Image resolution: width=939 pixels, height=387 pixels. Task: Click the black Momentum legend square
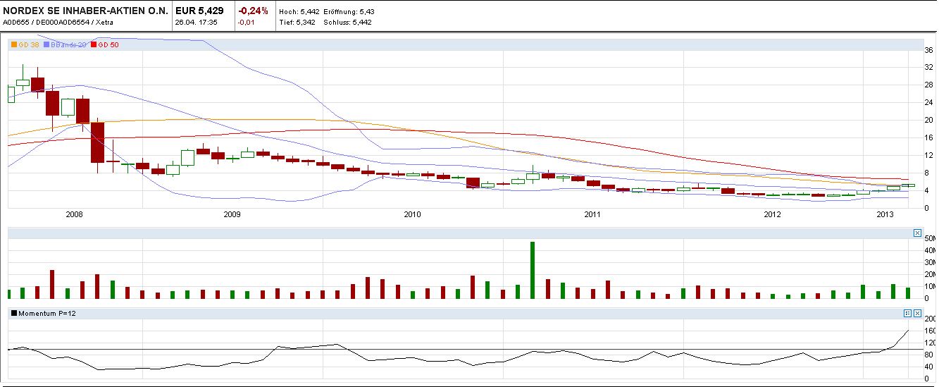(14, 313)
